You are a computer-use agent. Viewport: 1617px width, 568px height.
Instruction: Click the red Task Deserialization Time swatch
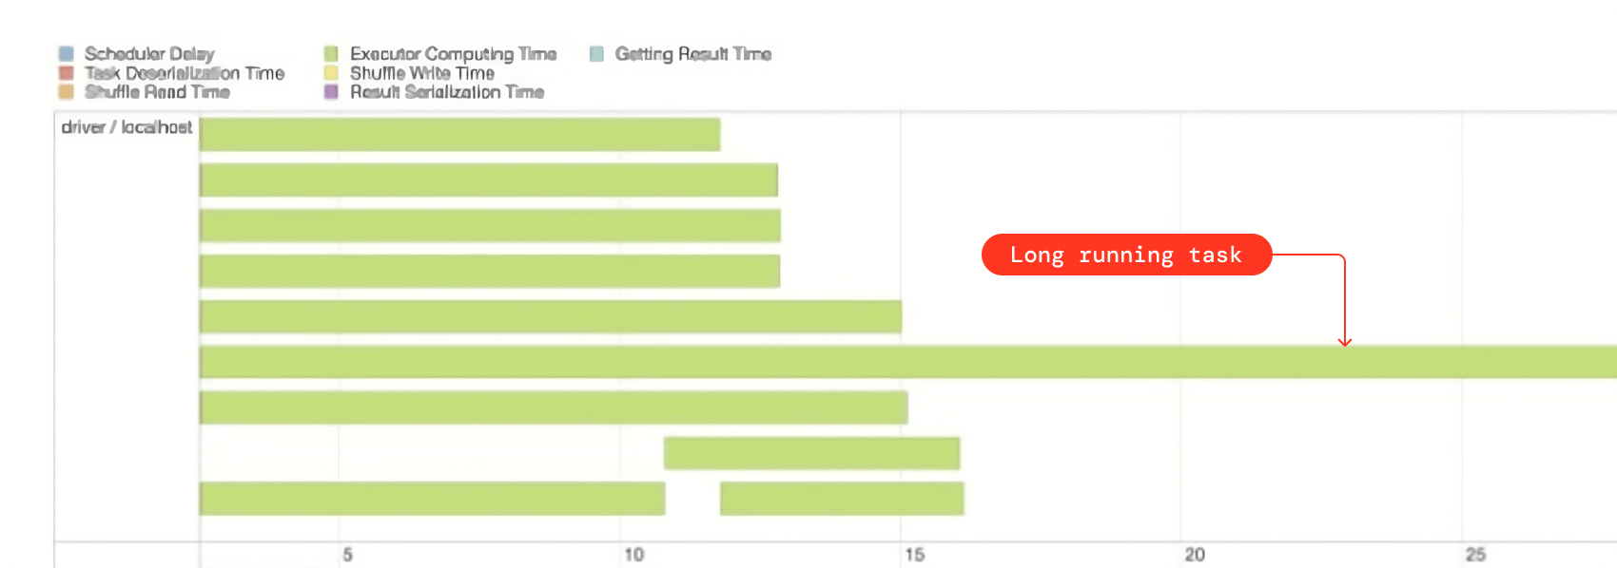[x=66, y=73]
